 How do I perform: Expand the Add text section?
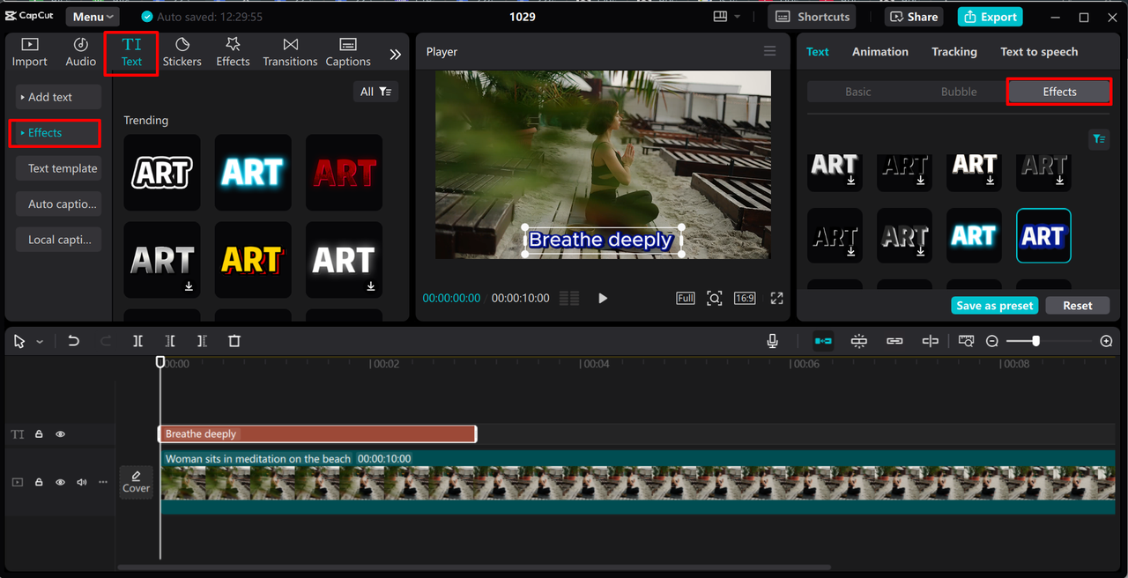[x=58, y=97]
